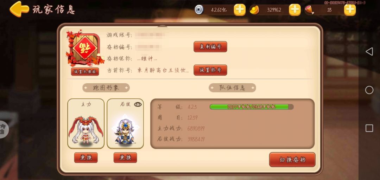Tap the silver coin currency icon
Image resolution: width=380 pixels, height=180 pixels.
(199, 10)
